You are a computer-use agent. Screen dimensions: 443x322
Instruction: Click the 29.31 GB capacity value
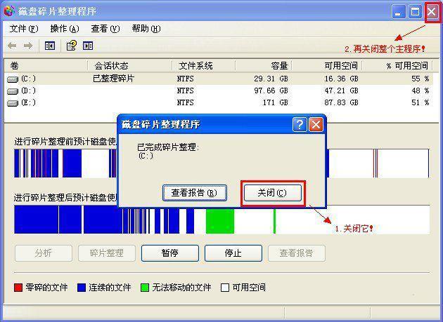pyautogui.click(x=271, y=79)
